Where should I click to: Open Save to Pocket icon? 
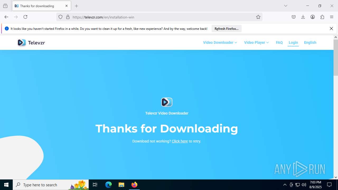coord(294,17)
